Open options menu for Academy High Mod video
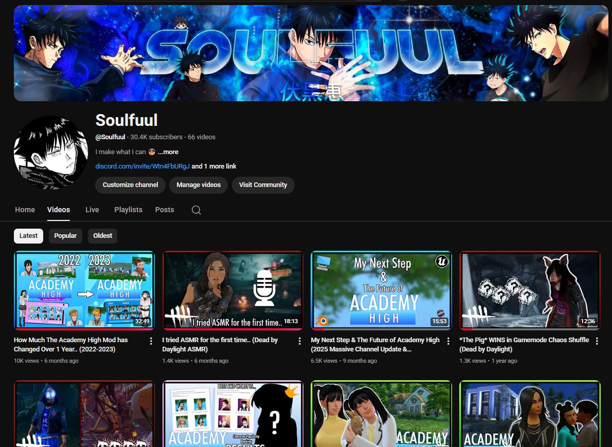The width and height of the screenshot is (612, 447). 151,341
